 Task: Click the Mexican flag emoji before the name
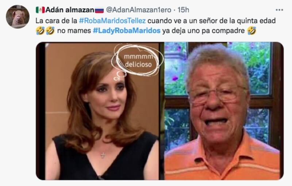pos(40,10)
